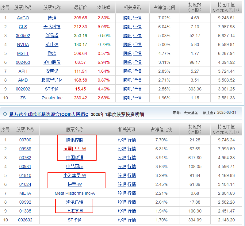This screenshot has height=226, width=245.
Task: Select the 9,746.24 market value cell
Action: tap(226, 140)
